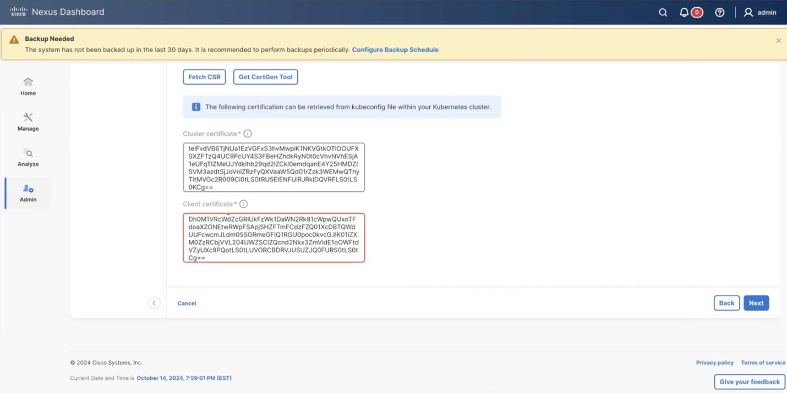Dismiss the Backup Needed banner
787x393 pixels.
[778, 41]
